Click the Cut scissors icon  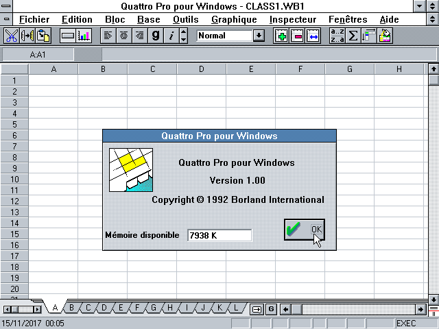tap(12, 36)
